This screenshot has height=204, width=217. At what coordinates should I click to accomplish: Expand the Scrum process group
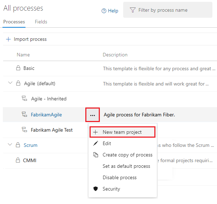coord(10,145)
